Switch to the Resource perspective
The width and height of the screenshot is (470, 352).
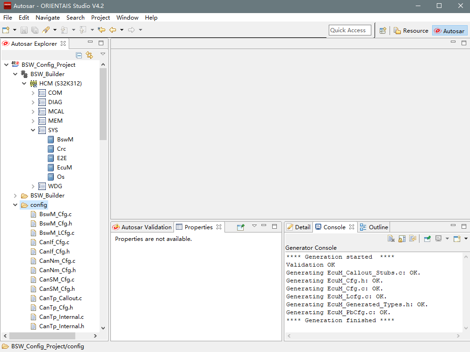411,31
